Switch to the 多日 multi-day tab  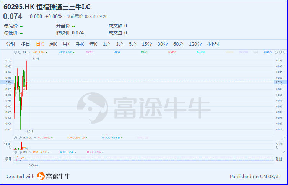pyautogui.click(x=25, y=44)
